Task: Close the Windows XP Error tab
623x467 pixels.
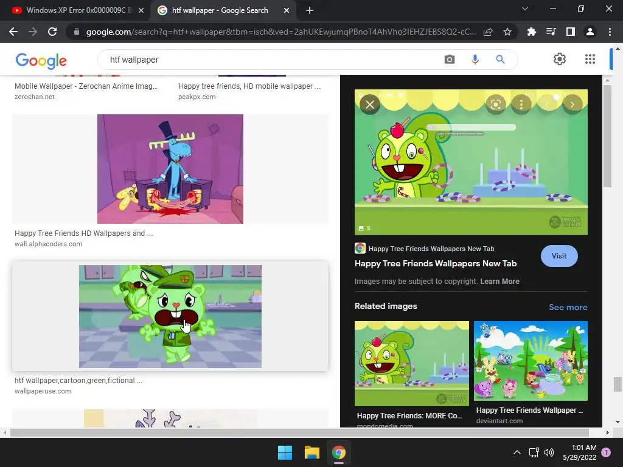Action: [141, 10]
